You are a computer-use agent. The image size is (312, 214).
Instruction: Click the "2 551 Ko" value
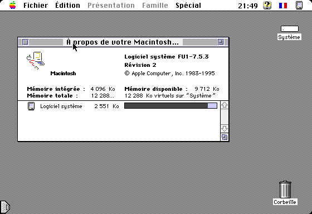pyautogui.click(x=106, y=106)
